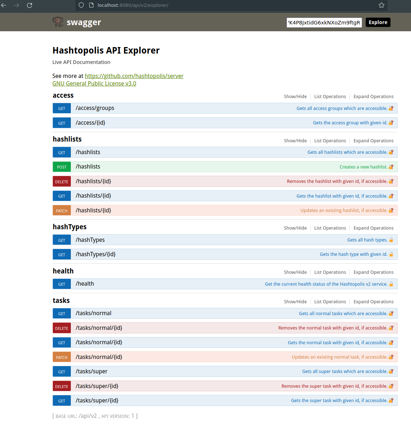Click the hashlists section heading
This screenshot has height=424, width=411.
tap(67, 139)
